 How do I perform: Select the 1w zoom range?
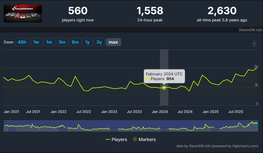tap(36, 42)
